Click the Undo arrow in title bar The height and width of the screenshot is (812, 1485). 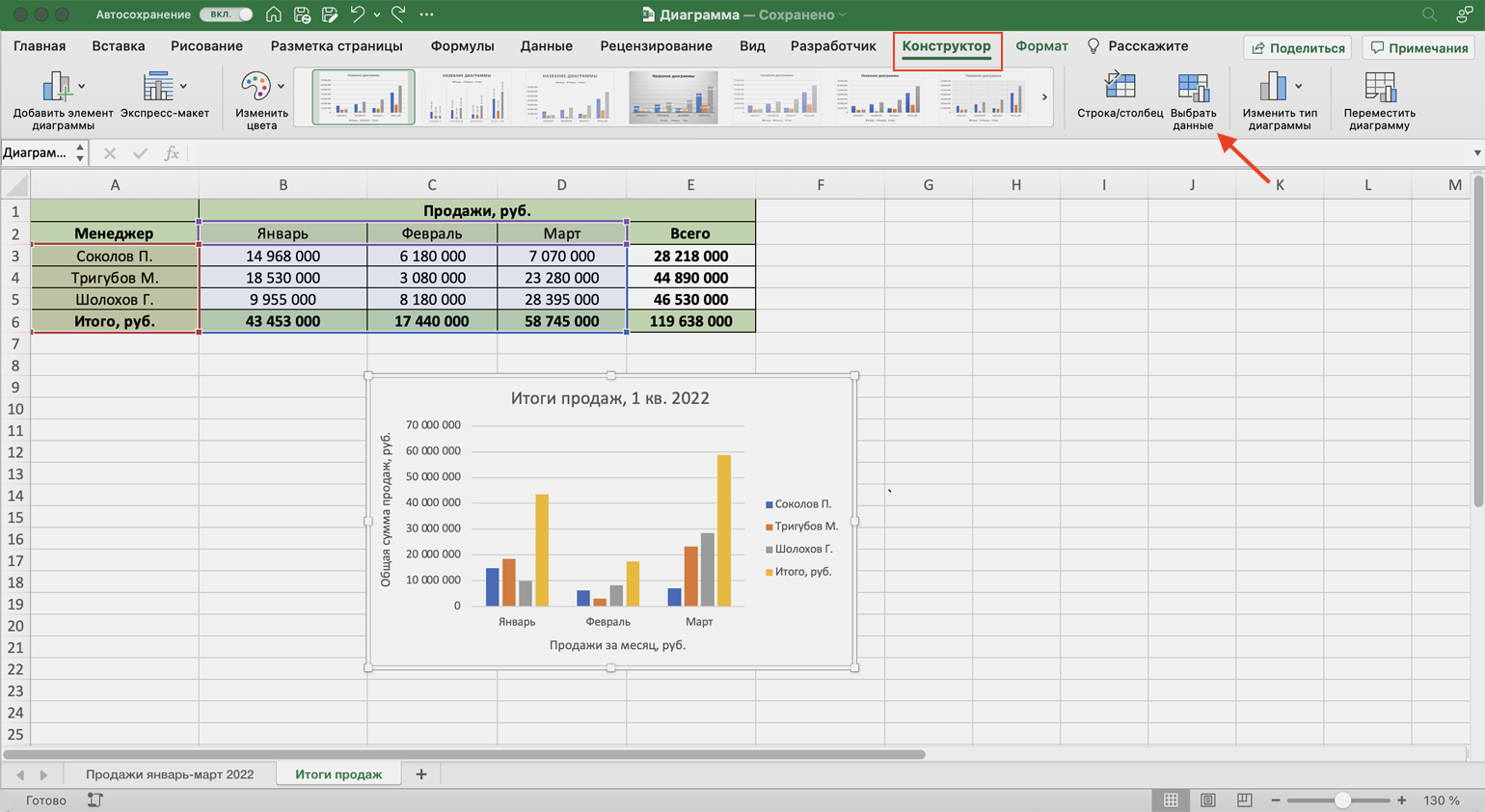(358, 14)
